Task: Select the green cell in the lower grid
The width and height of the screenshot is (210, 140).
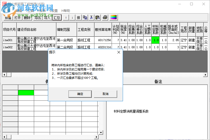Action: click(x=26, y=93)
